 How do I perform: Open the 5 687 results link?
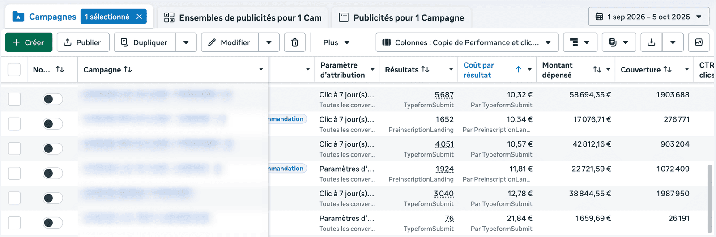[x=444, y=95]
